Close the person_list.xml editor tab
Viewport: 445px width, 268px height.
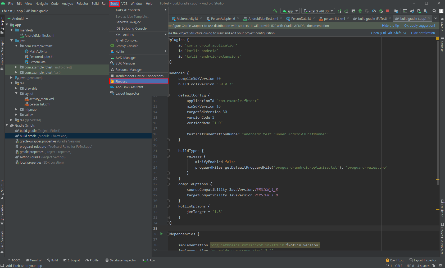(348, 18)
